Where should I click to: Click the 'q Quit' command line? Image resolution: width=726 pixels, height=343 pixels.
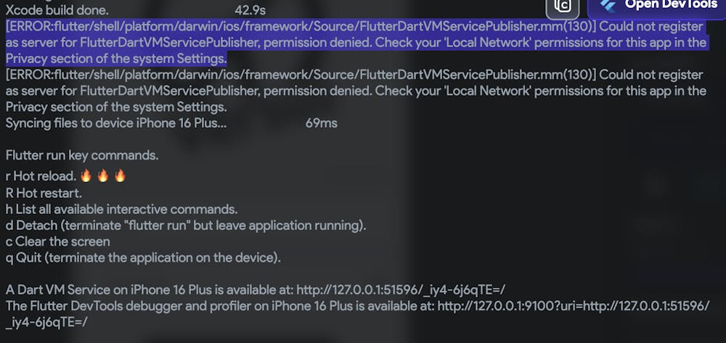coord(143,257)
